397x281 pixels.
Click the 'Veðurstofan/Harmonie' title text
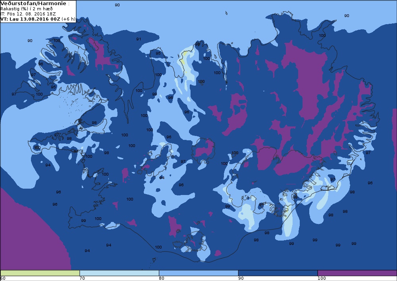click(34, 4)
